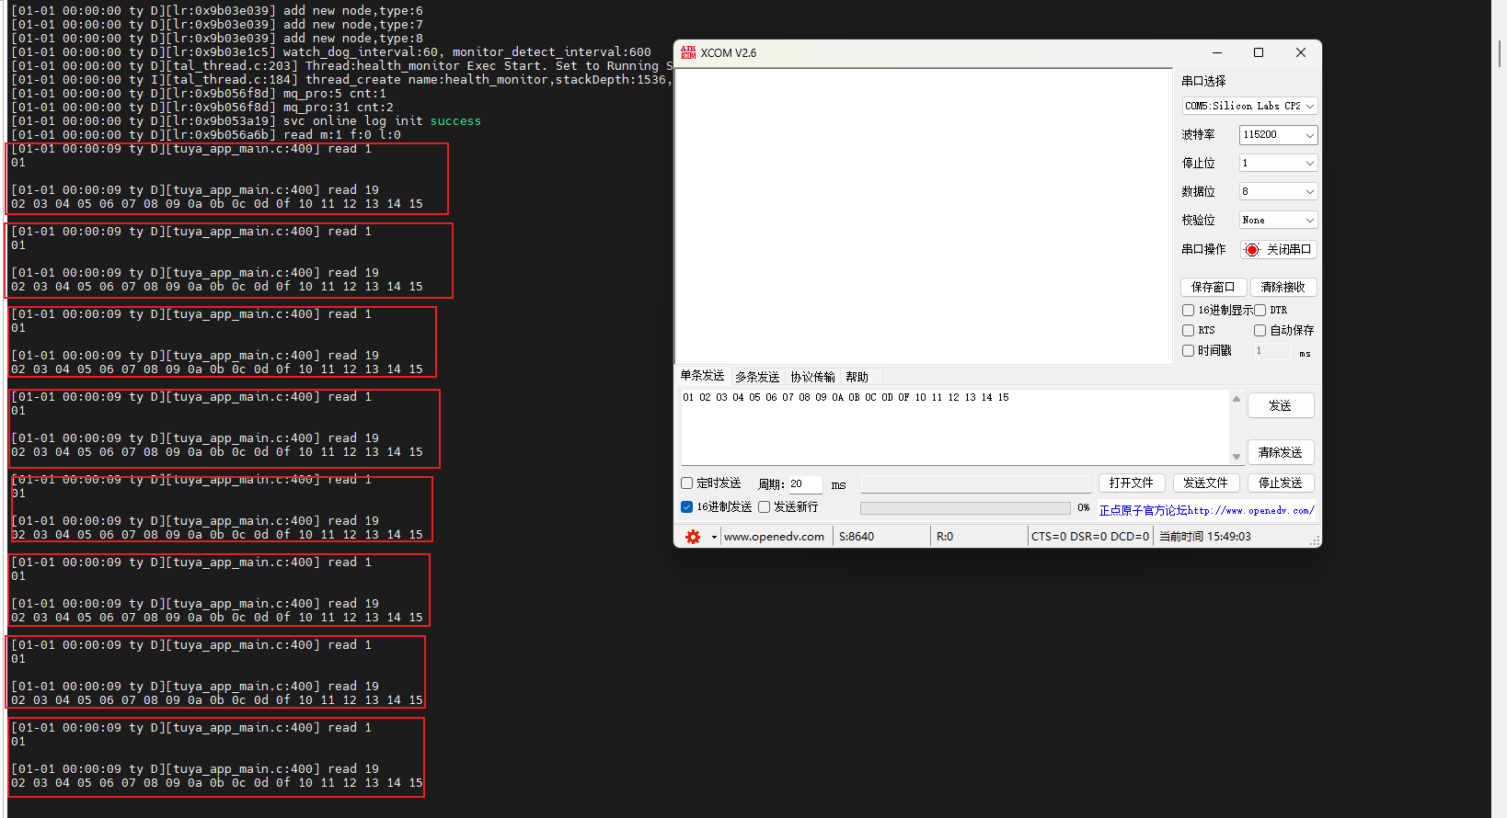Click the red serial port status indicator
Screen dimensions: 1507x818
click(x=1252, y=250)
